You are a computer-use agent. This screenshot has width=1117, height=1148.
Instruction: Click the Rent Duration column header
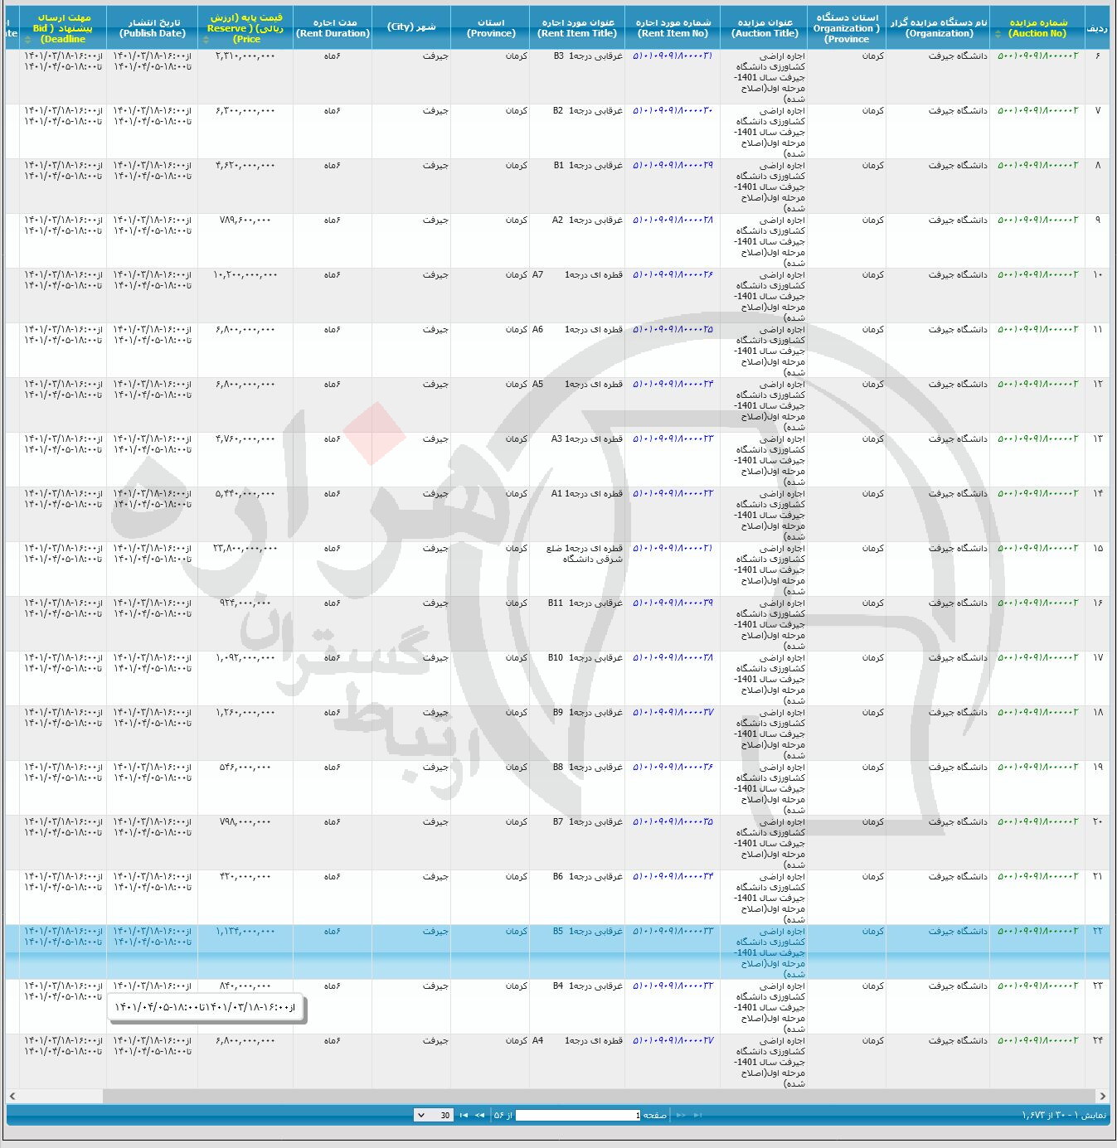point(333,28)
